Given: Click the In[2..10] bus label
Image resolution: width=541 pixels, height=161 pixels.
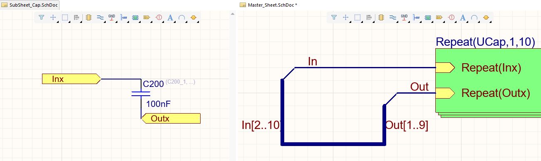Looking at the screenshot, I should click(x=262, y=125).
